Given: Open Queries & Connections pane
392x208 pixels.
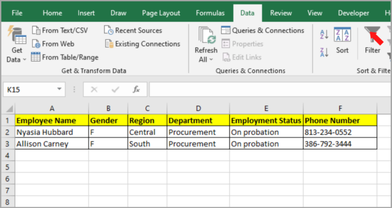Looking at the screenshot, I should pos(263,31).
